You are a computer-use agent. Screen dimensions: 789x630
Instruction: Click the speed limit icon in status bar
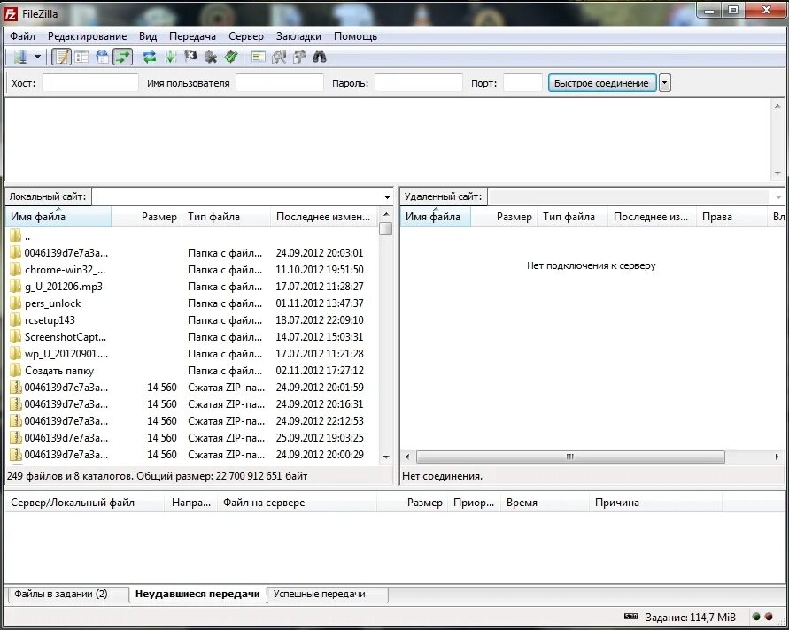pyautogui.click(x=631, y=617)
